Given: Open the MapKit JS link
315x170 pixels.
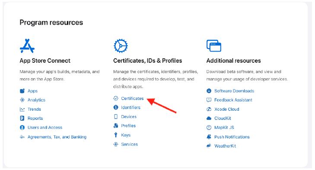Looking at the screenshot, I should [x=224, y=128].
